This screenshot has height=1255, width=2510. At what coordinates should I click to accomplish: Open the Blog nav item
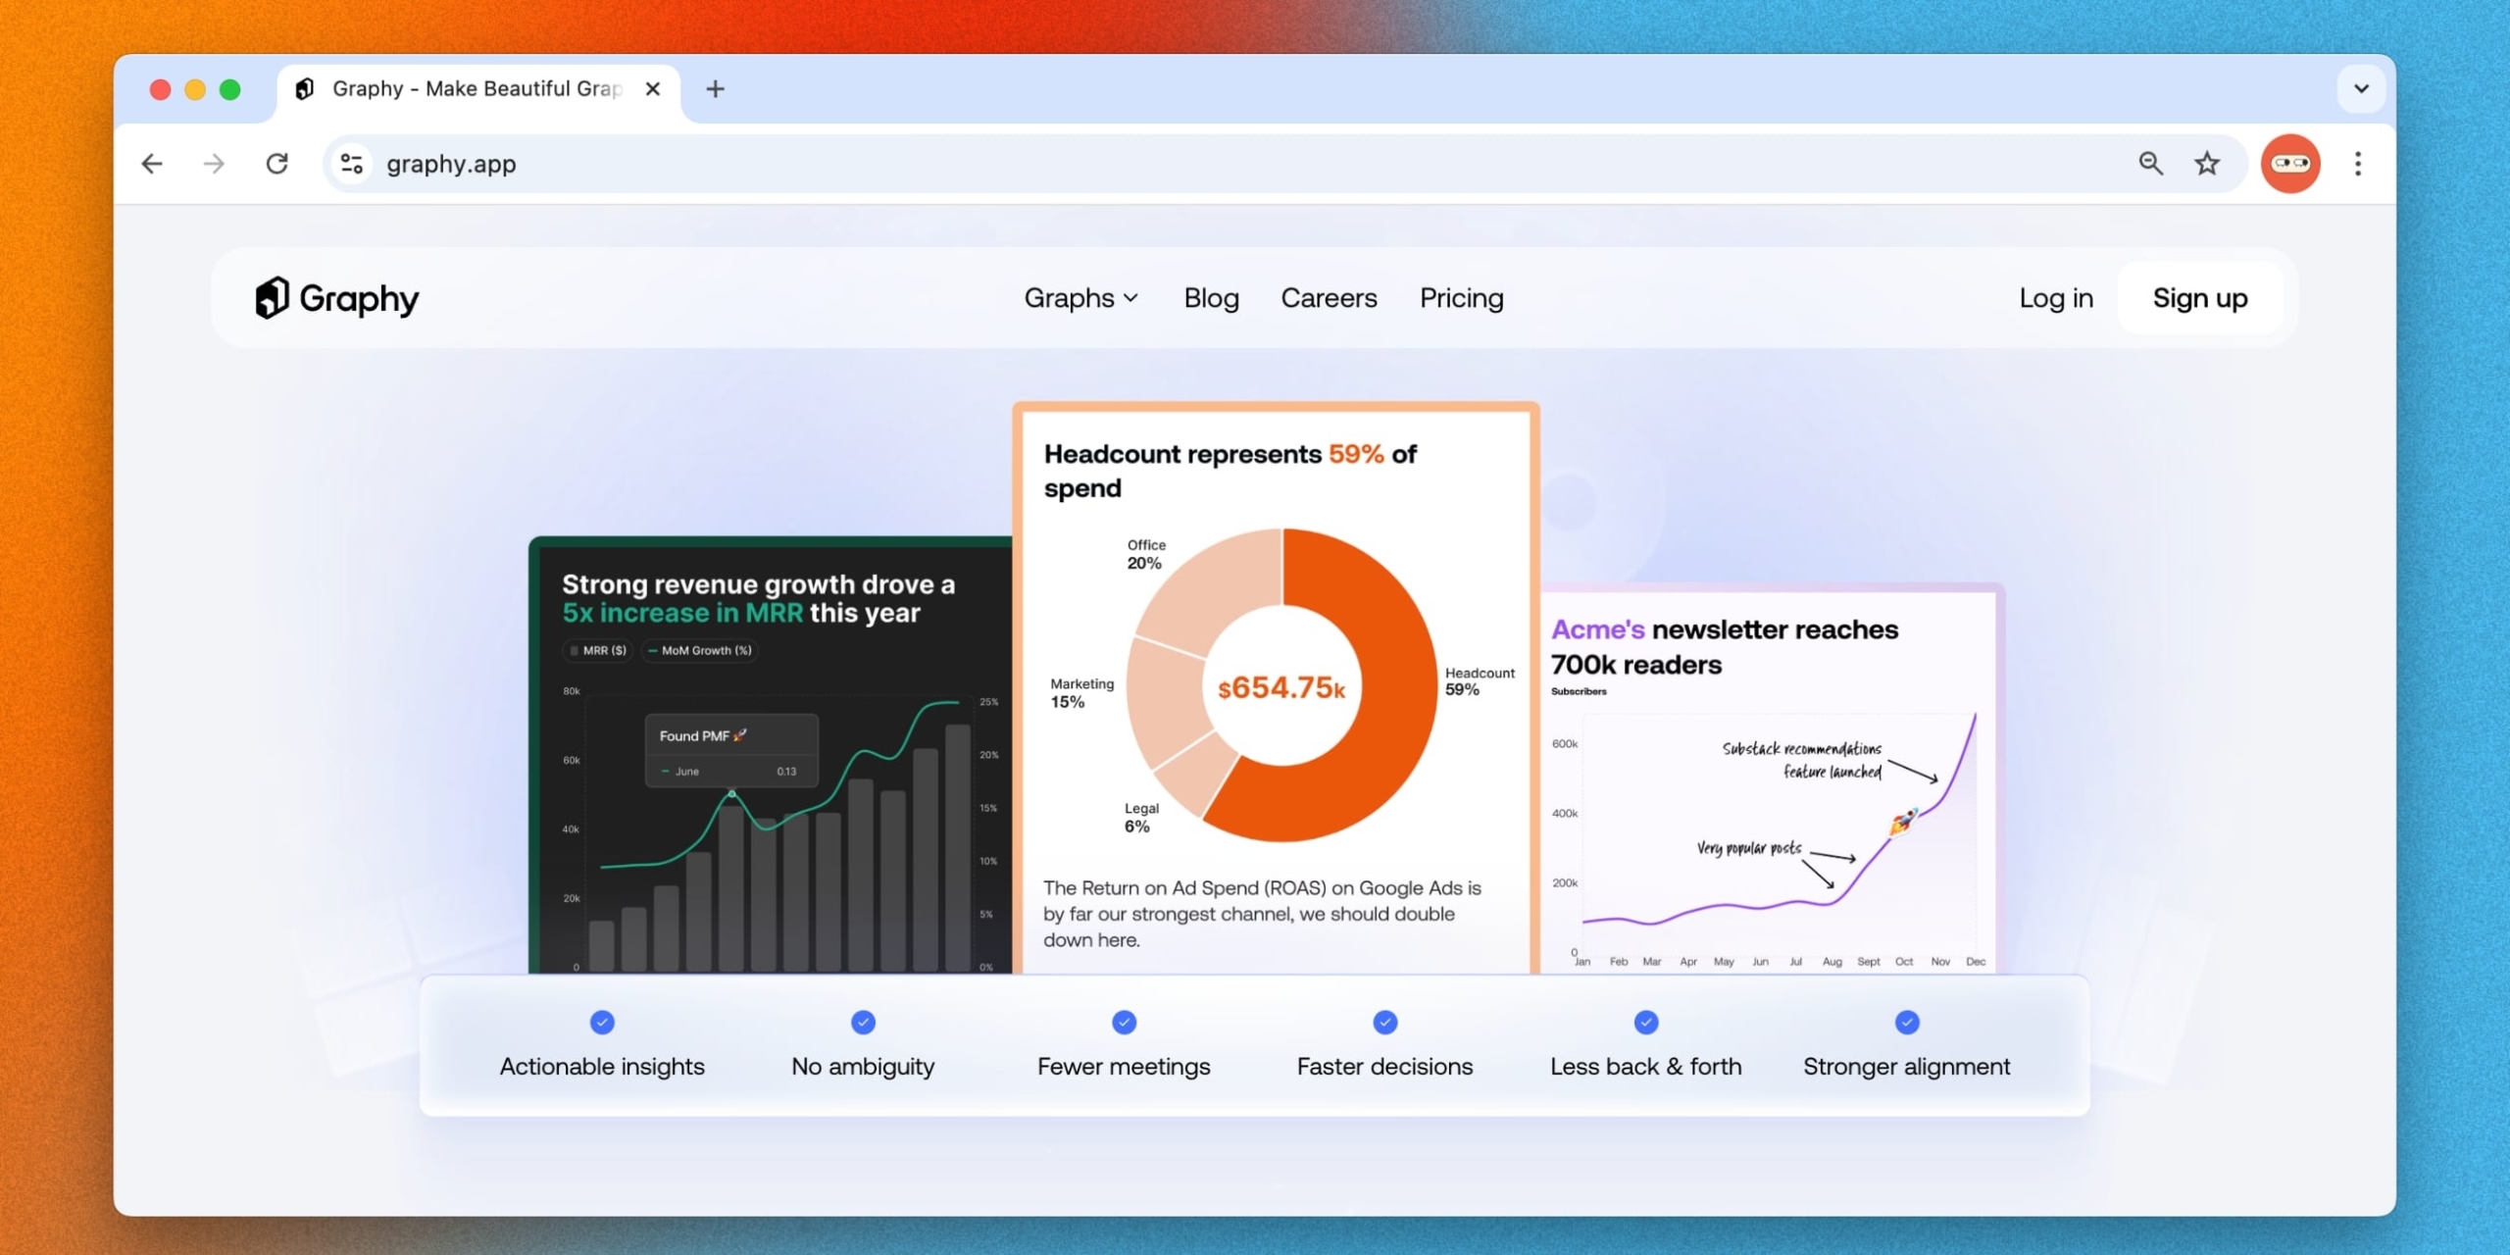1211,298
